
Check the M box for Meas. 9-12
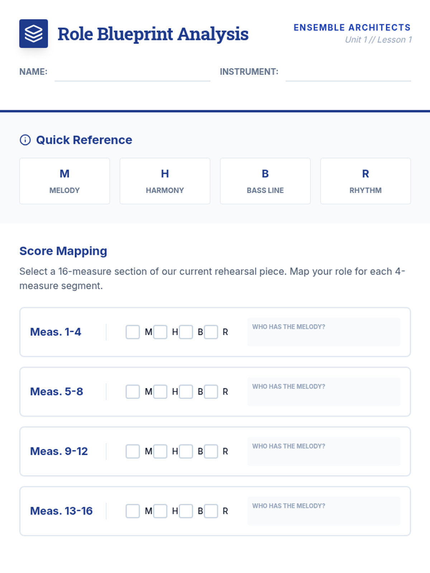click(133, 451)
